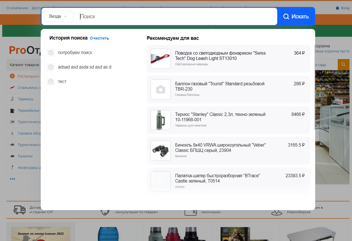Select the Термобелье catalog category
This screenshot has height=241, width=352.
click(28, 111)
